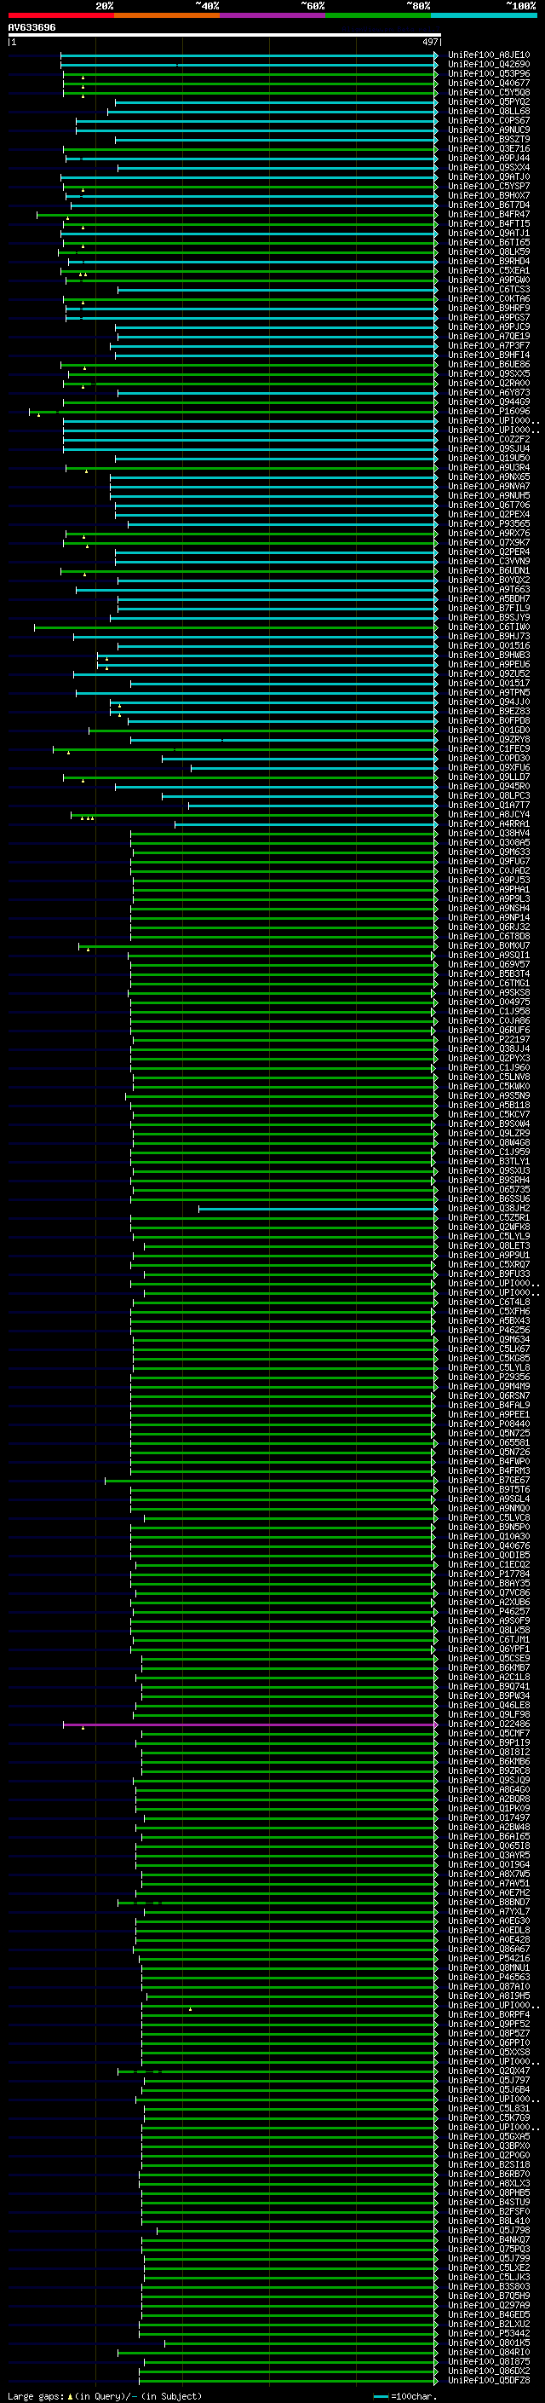Image resolution: width=545 pixels, height=2403 pixels.
Task: Select hit label UniRef100_P08440
Action: [x=489, y=1424]
